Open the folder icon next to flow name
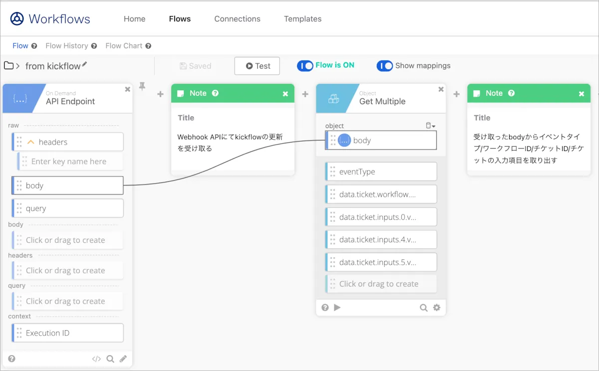The height and width of the screenshot is (371, 599). (8, 66)
